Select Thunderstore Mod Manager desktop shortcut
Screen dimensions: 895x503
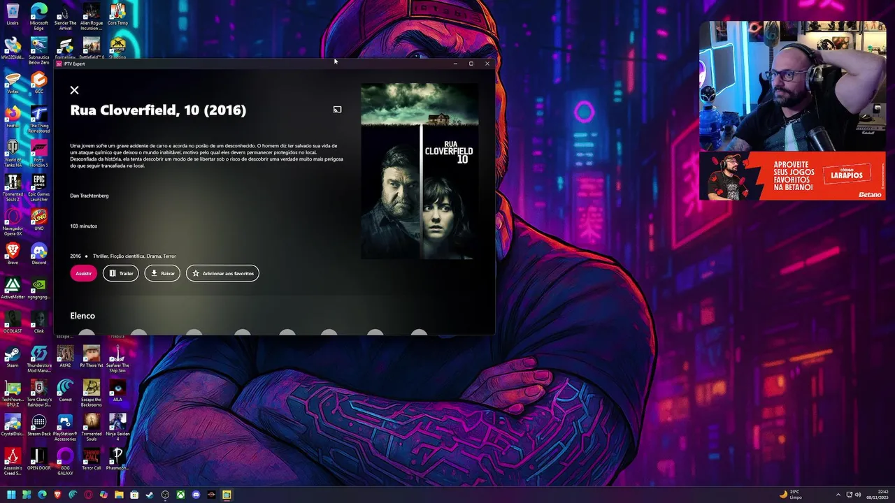coord(39,359)
